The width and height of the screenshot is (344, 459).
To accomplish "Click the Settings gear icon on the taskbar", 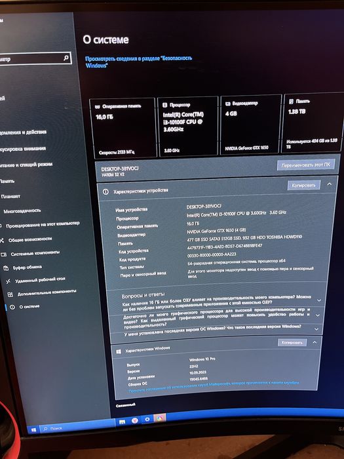I will coord(147,419).
